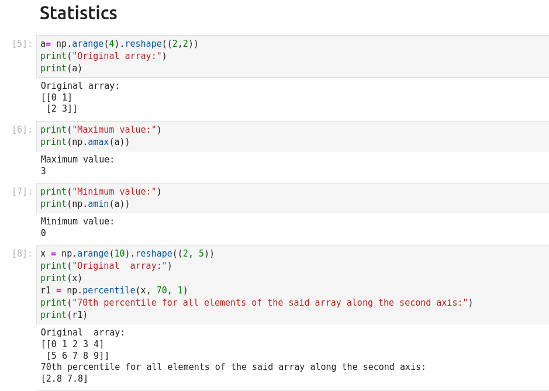Click the np.arange(4).reshape code line
Viewport: 549px width, 391px height.
click(119, 44)
